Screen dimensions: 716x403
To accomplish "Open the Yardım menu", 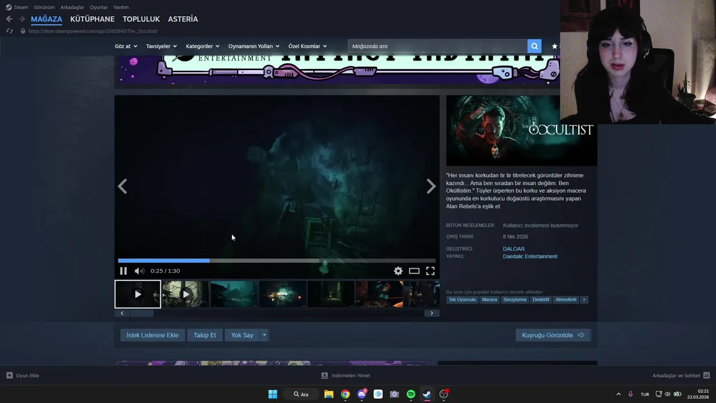I will 121,7.
